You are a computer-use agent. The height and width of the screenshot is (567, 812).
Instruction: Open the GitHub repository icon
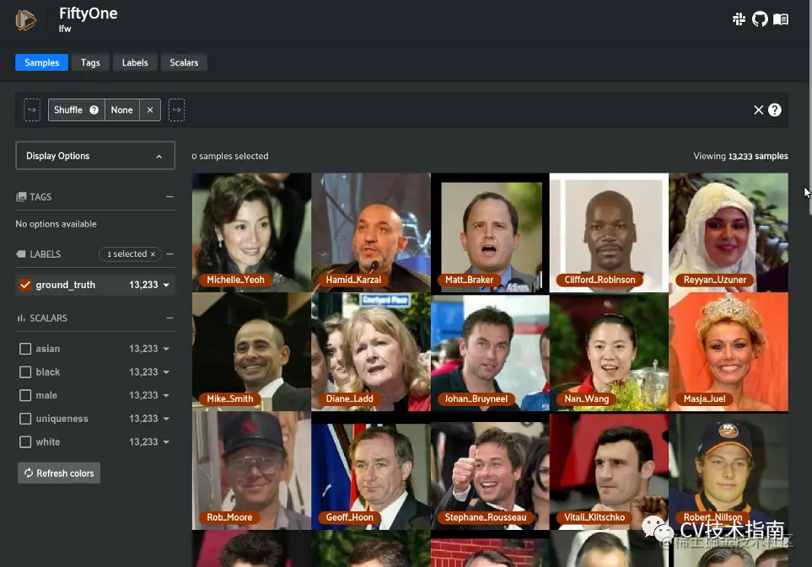pos(760,19)
